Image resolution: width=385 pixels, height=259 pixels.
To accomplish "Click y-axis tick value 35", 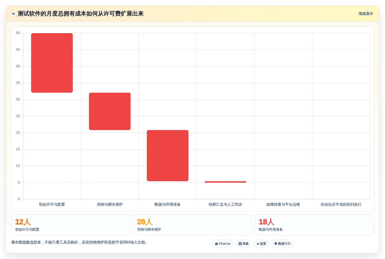I will point(18,83).
